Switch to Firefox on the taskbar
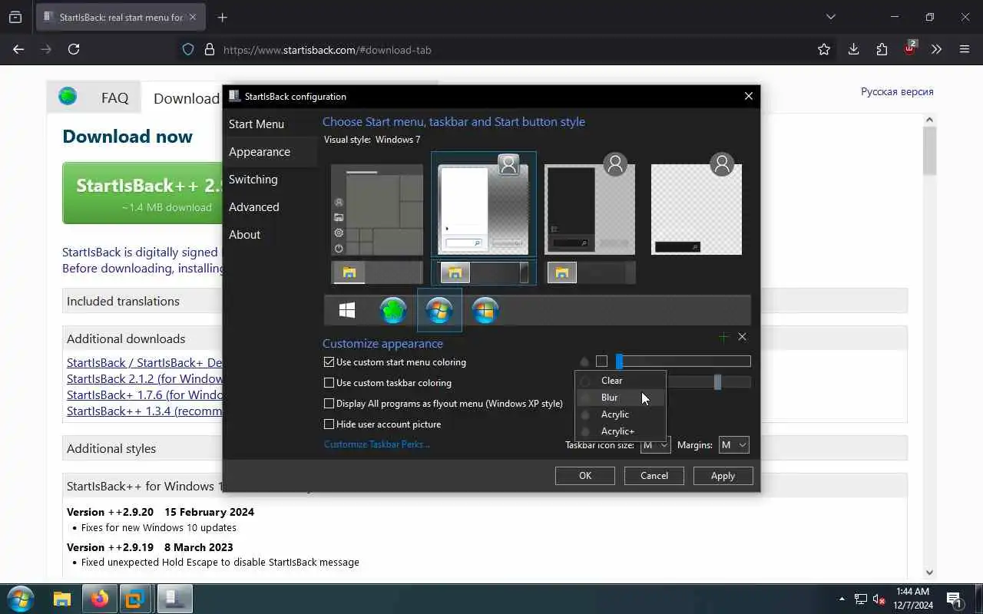The height and width of the screenshot is (614, 983). 100,599
